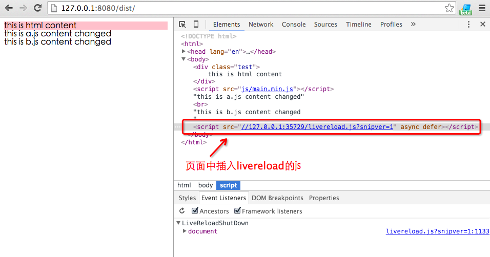Select the <!DOCTYPE html> line
The height and width of the screenshot is (257, 490).
209,36
